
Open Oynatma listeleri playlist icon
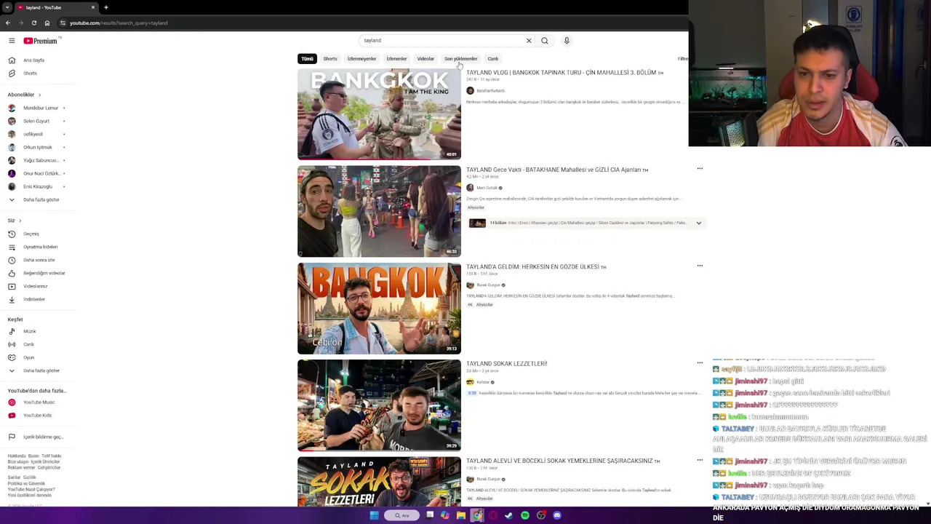12,247
